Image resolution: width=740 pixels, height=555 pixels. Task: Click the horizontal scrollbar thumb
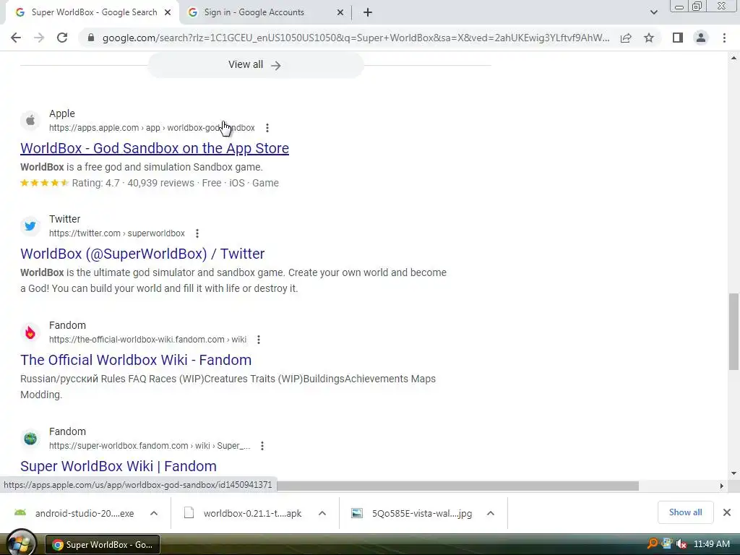457,486
